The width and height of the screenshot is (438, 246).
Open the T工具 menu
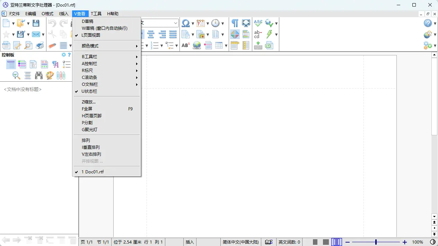96,14
